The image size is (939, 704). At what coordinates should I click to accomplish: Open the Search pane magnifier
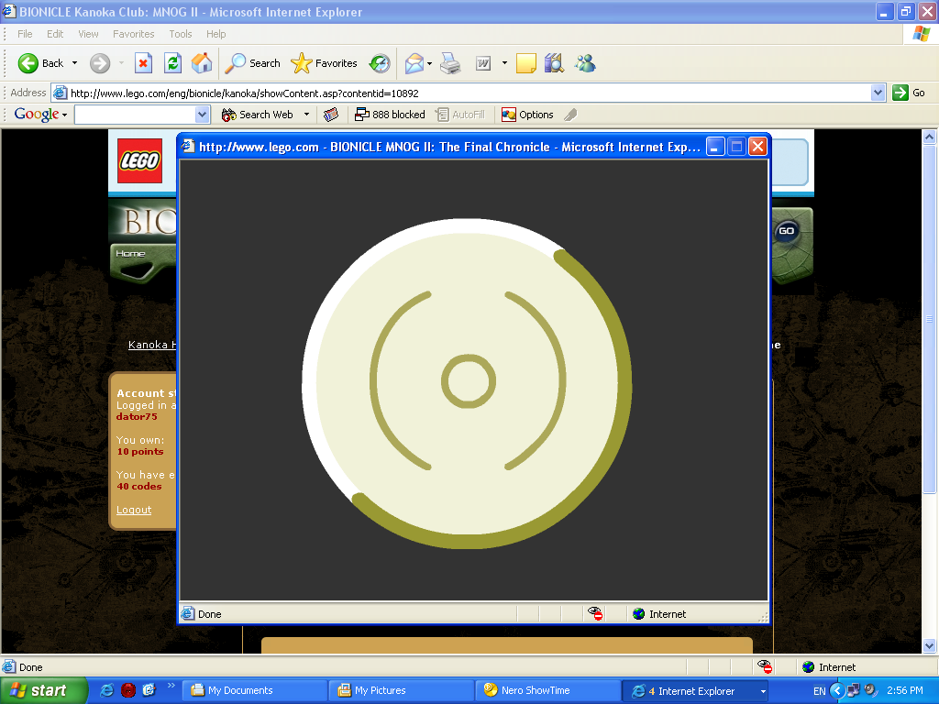pyautogui.click(x=252, y=63)
